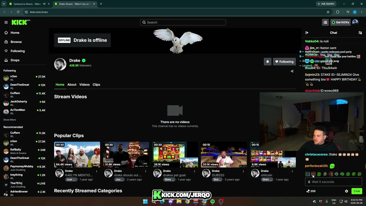Open the Kick shop icon beside Get KICKs
This screenshot has height=206, width=366.
tap(325, 22)
